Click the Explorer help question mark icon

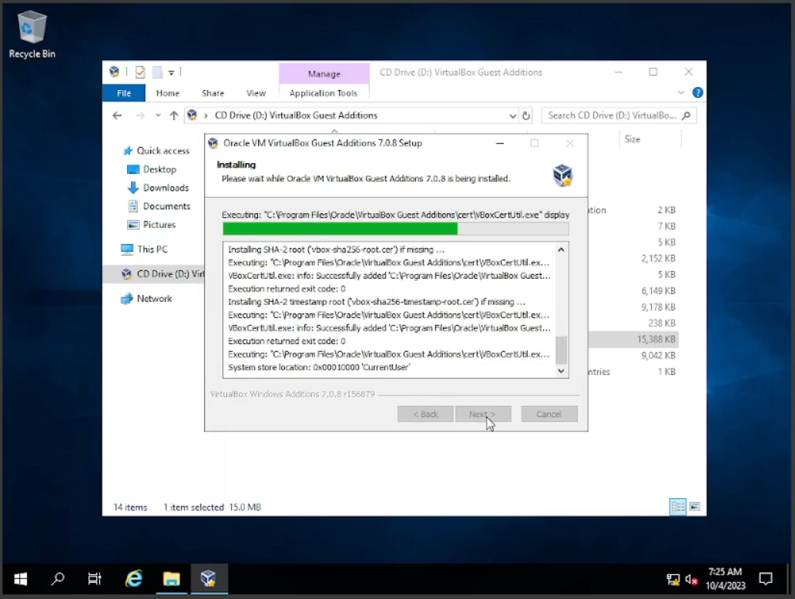(697, 92)
